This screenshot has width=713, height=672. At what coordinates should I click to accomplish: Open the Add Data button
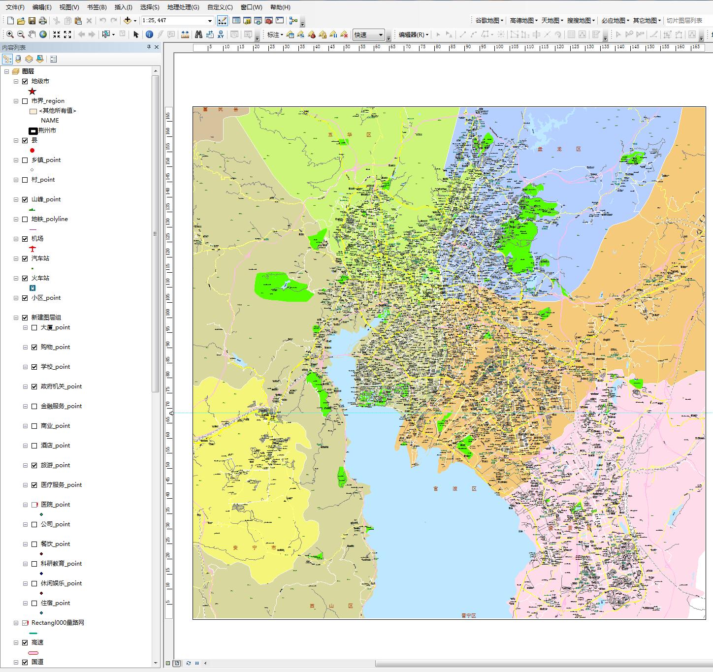(x=128, y=21)
